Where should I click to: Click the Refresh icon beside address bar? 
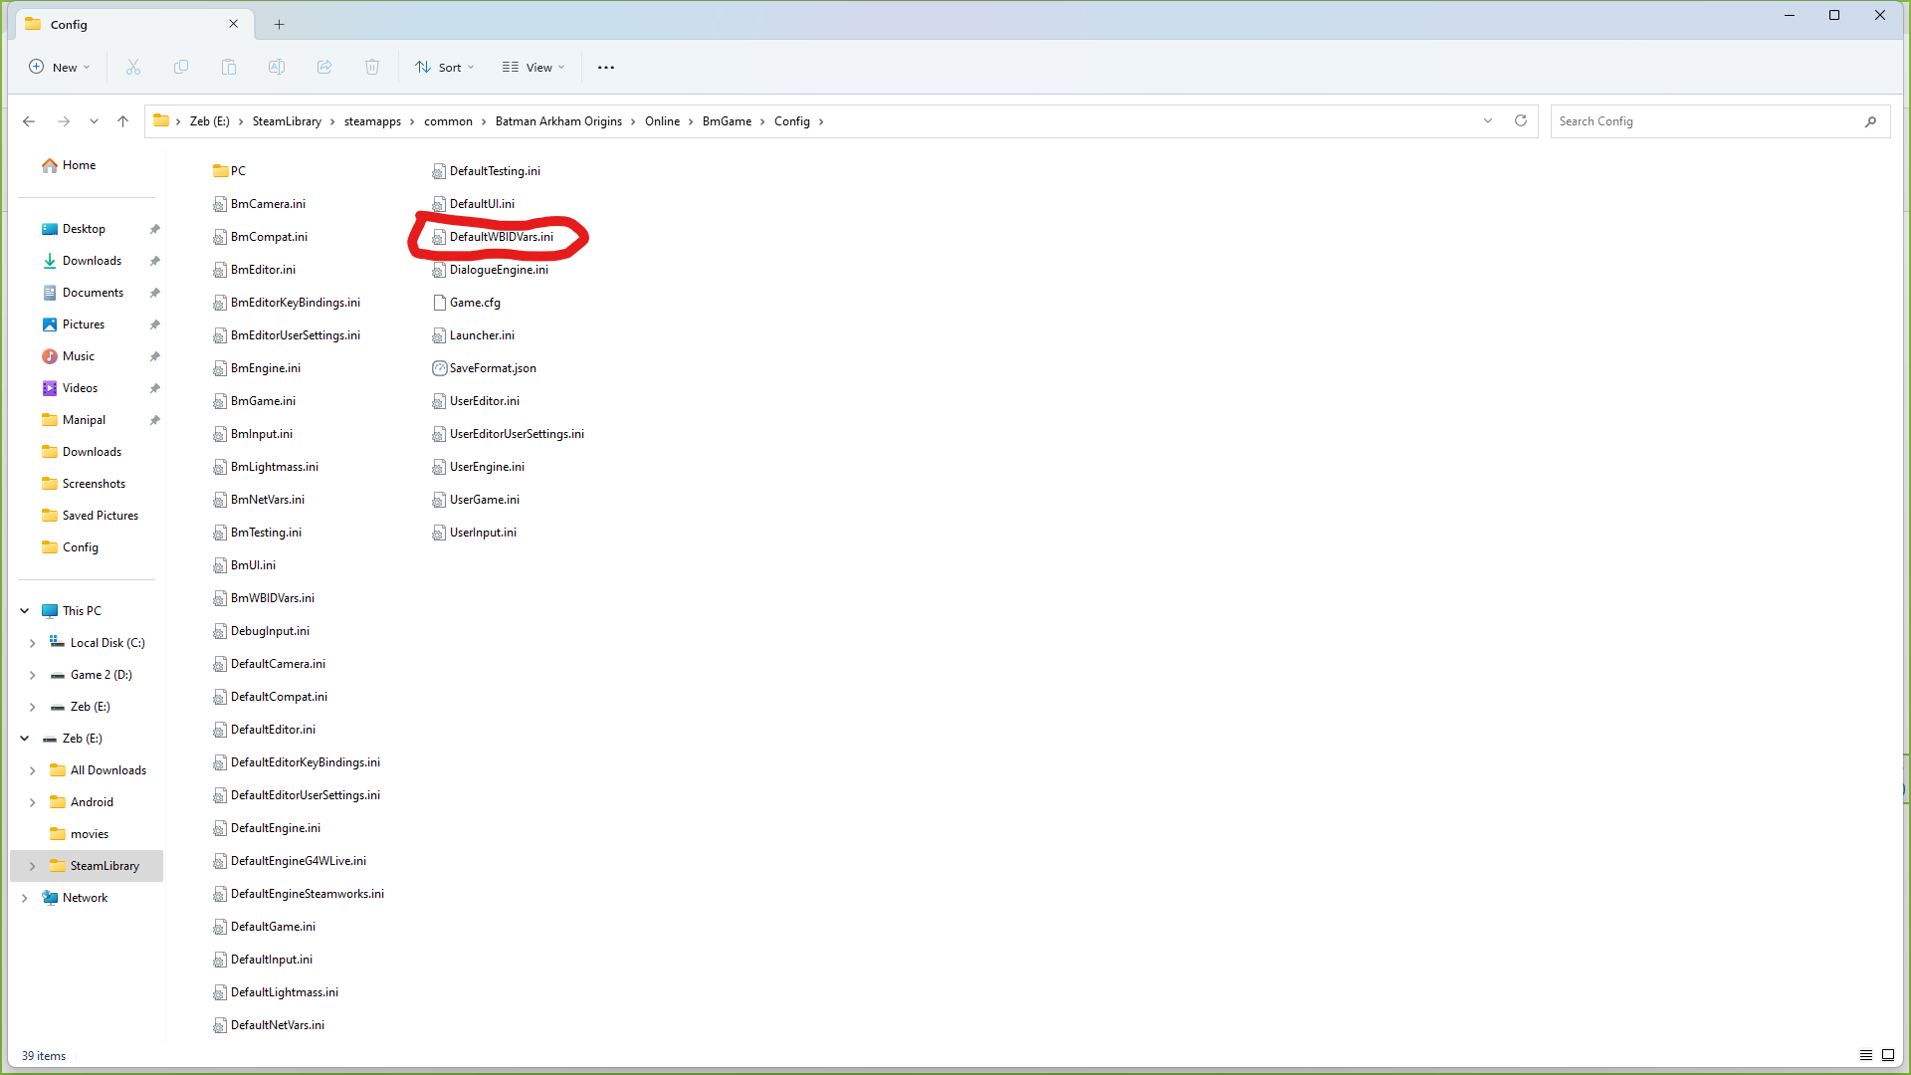tap(1521, 121)
